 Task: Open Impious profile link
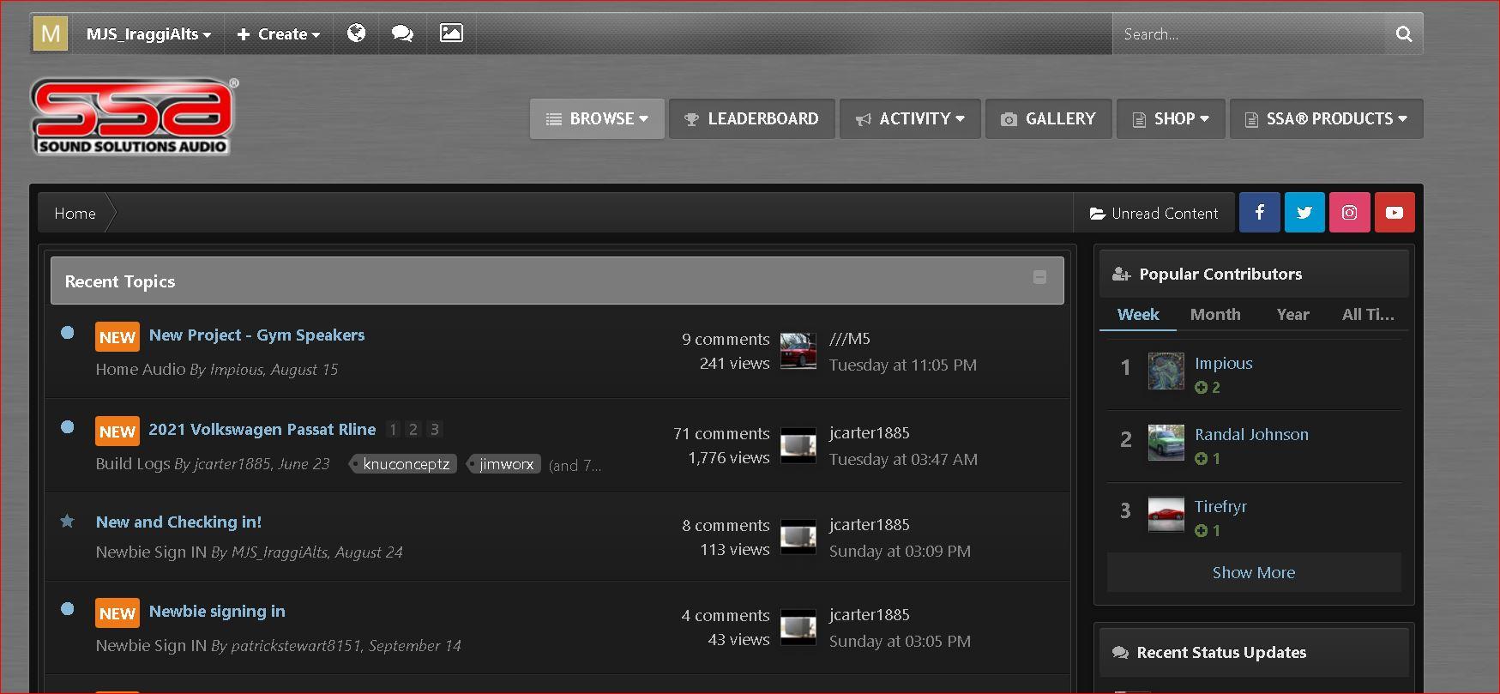pyautogui.click(x=1223, y=363)
